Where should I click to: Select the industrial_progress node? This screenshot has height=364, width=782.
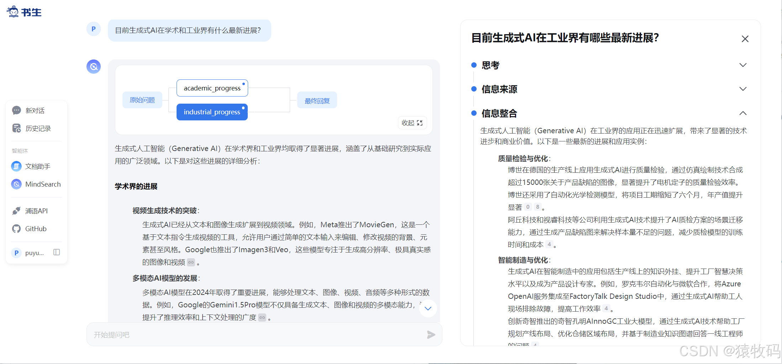point(212,112)
